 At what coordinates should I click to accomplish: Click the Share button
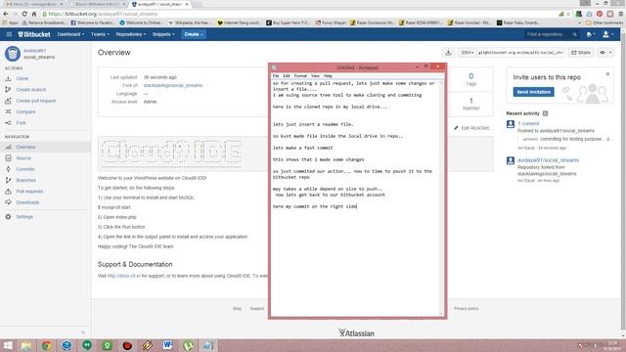click(x=581, y=52)
